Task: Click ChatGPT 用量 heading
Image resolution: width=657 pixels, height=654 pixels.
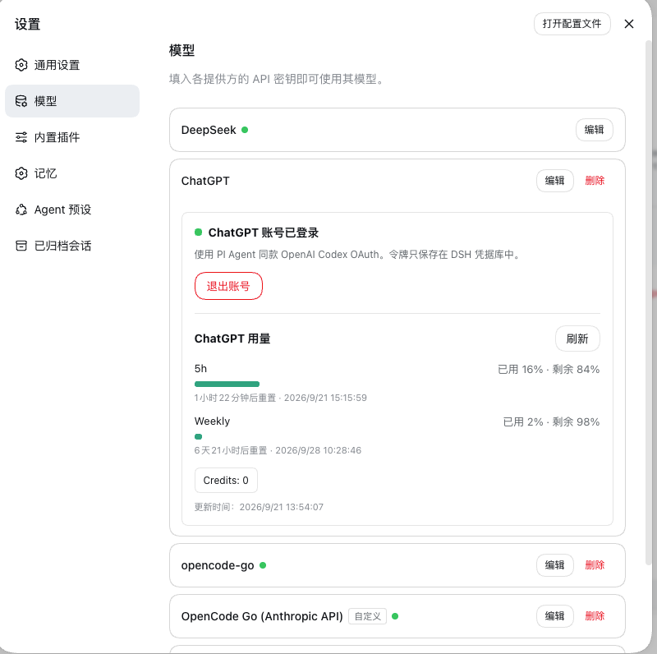Action: (232, 339)
